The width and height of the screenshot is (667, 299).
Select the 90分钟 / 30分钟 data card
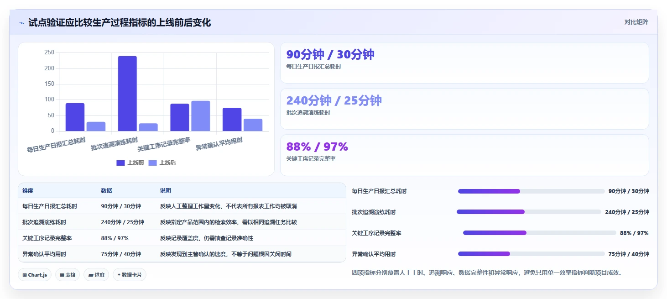[464, 63]
